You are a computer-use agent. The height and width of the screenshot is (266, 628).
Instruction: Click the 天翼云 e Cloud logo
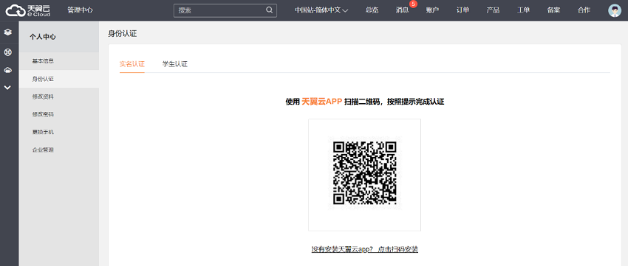[28, 10]
